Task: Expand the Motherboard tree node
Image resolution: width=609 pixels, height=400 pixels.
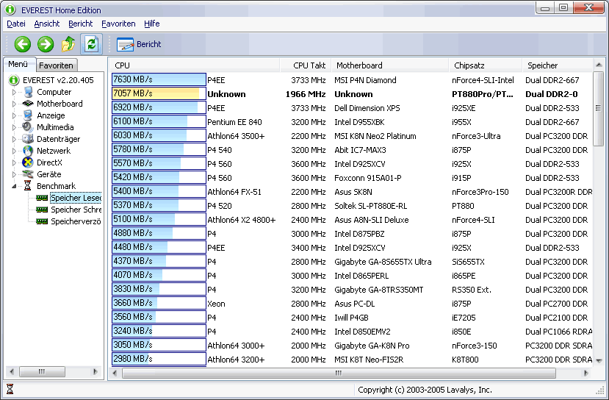Action: point(14,104)
